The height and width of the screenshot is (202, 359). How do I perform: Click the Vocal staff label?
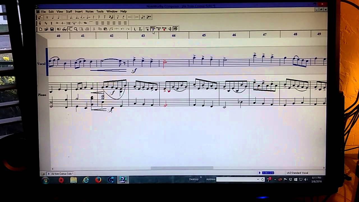(x=41, y=64)
